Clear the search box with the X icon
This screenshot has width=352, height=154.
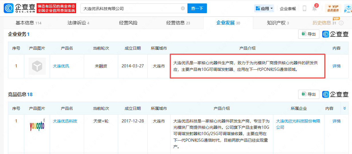pos(183,9)
